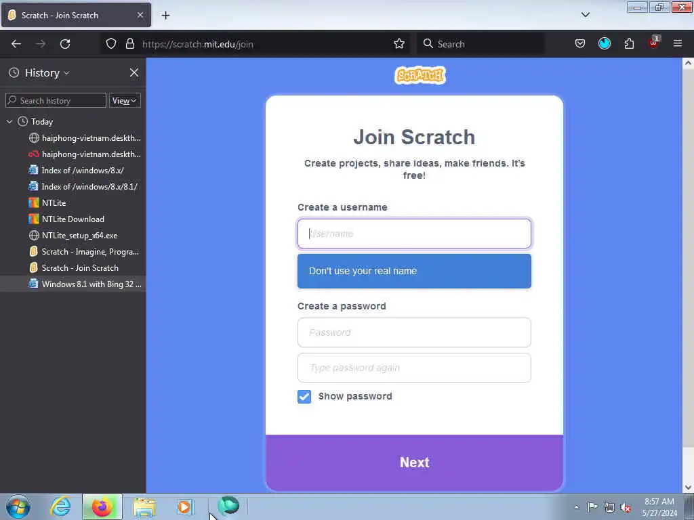Click the Action Center flag tray icon

[592, 506]
